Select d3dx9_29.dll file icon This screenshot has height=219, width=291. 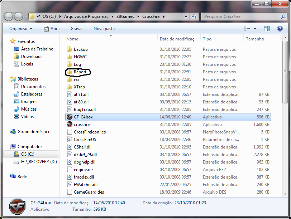tap(70, 154)
